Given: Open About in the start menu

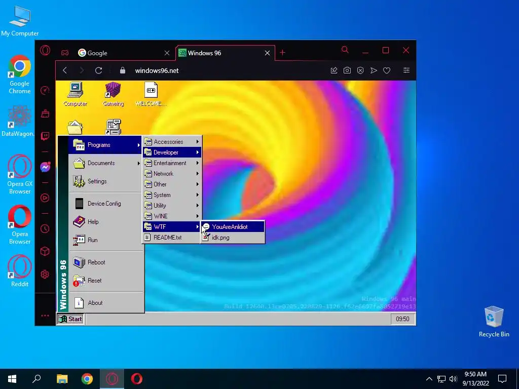Looking at the screenshot, I should [x=105, y=303].
